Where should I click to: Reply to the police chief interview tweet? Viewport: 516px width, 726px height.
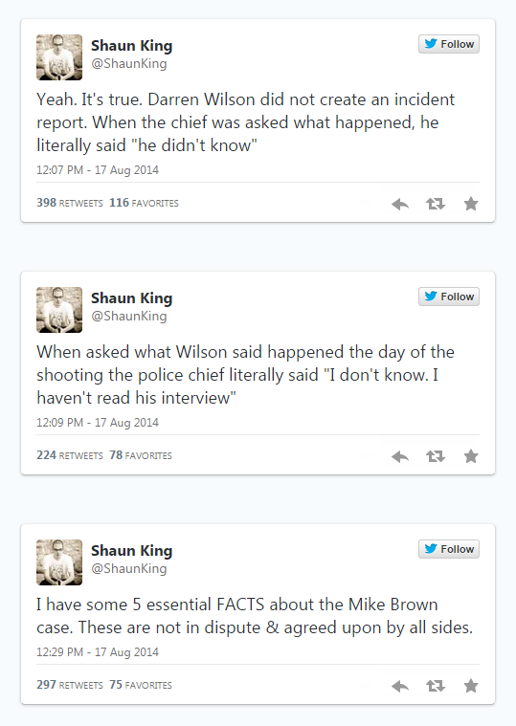400,456
